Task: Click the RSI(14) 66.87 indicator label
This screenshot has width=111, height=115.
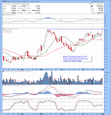Action: tap(9, 15)
